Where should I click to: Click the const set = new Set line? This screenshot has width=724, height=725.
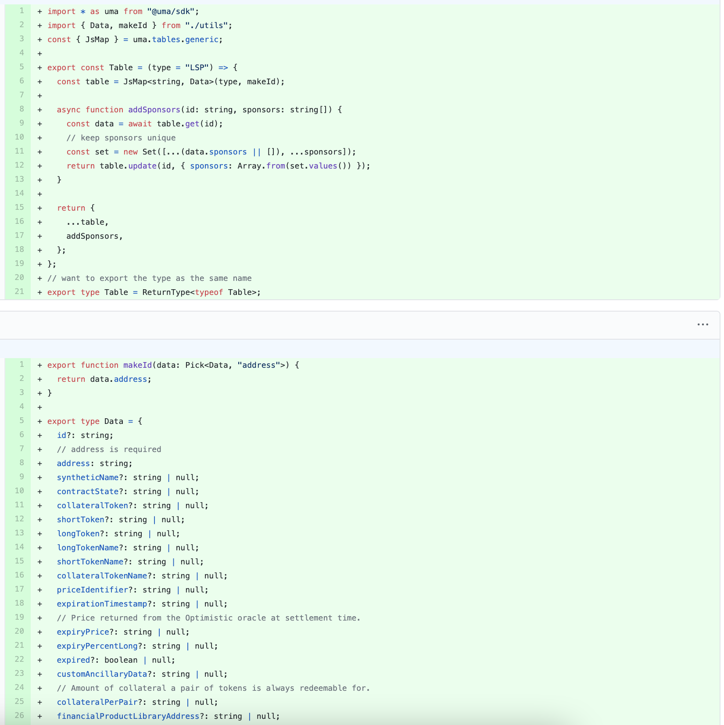click(211, 152)
